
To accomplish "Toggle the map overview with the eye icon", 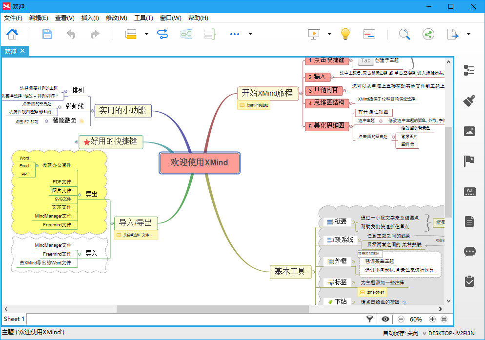I will click(385, 319).
